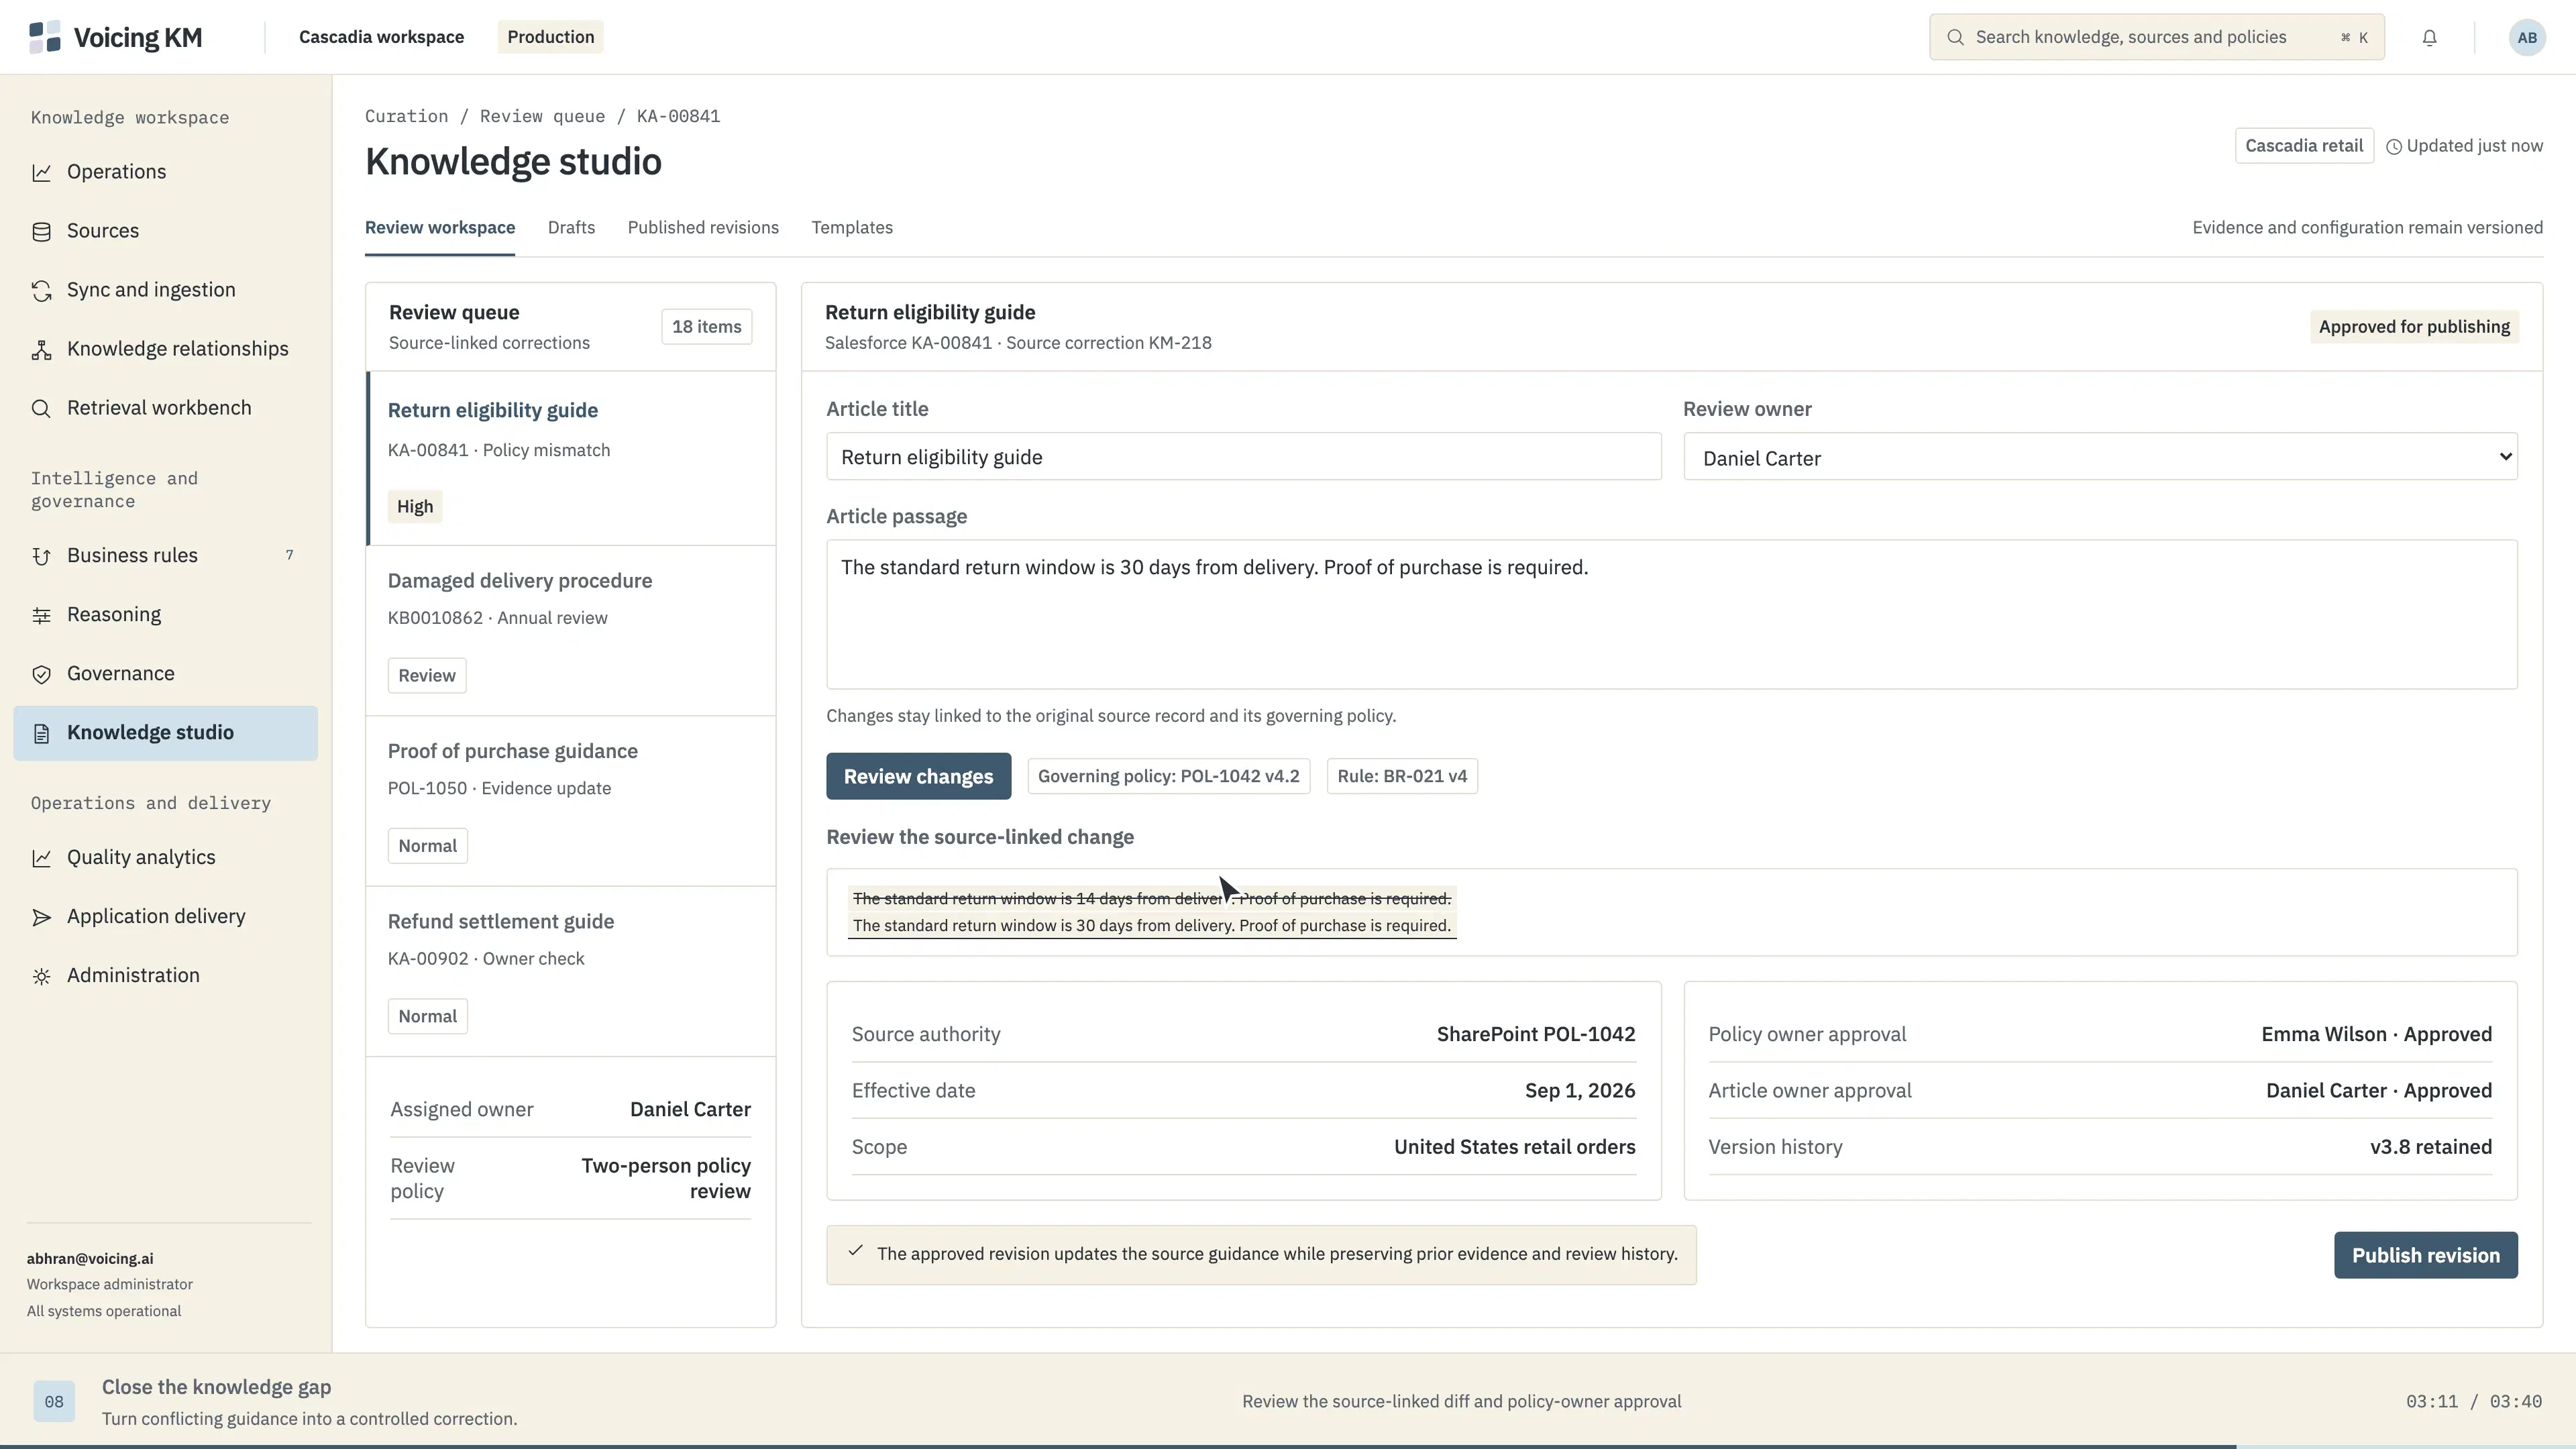Image resolution: width=2576 pixels, height=1449 pixels.
Task: Click the Administration gear icon
Action: click(x=41, y=976)
